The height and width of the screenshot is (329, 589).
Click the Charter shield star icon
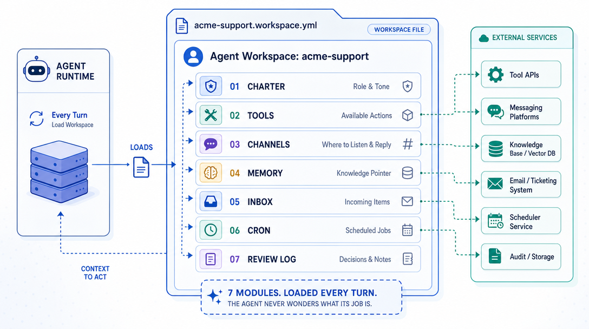point(211,87)
